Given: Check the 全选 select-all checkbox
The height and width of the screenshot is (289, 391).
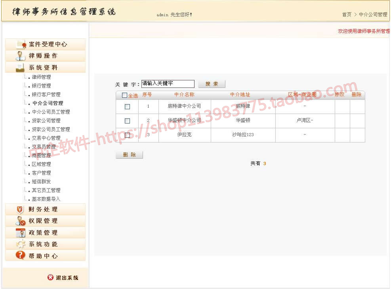Looking at the screenshot, I should (125, 95).
